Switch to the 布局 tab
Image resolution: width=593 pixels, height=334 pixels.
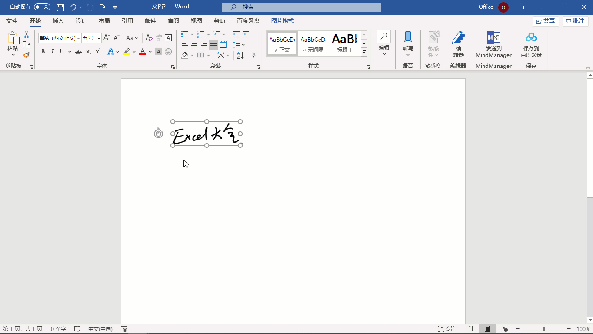pos(104,21)
